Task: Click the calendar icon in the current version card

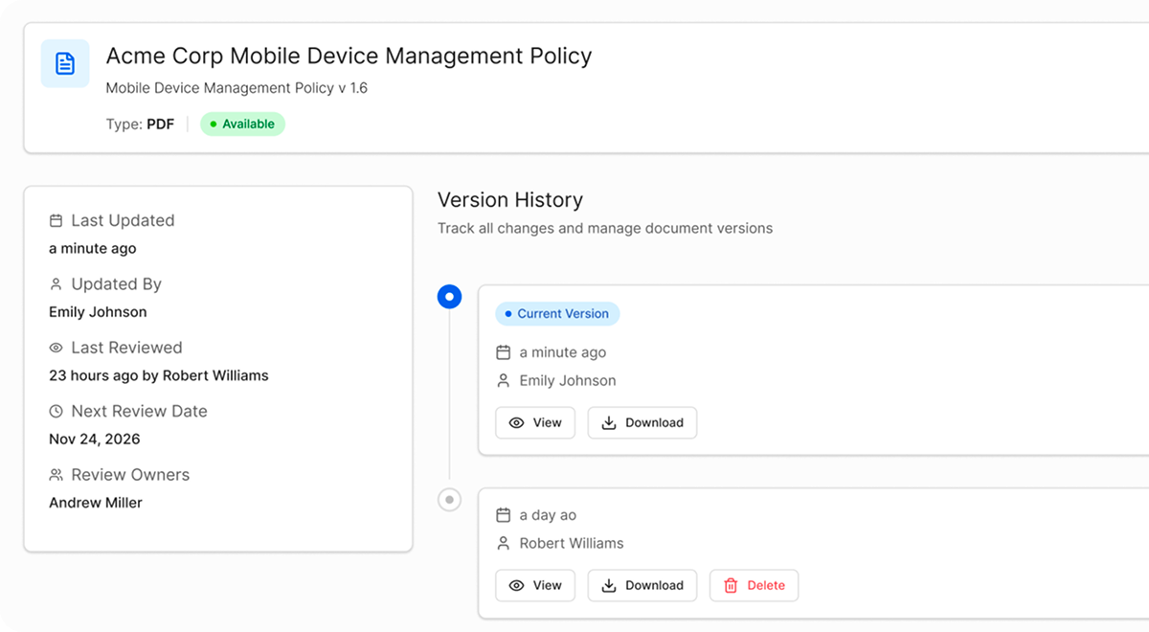Action: (504, 352)
